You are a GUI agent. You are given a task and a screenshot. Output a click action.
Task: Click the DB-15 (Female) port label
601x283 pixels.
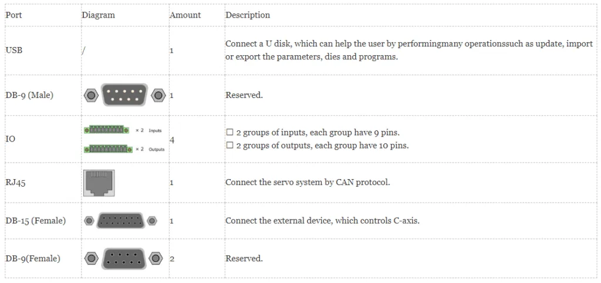coord(35,221)
